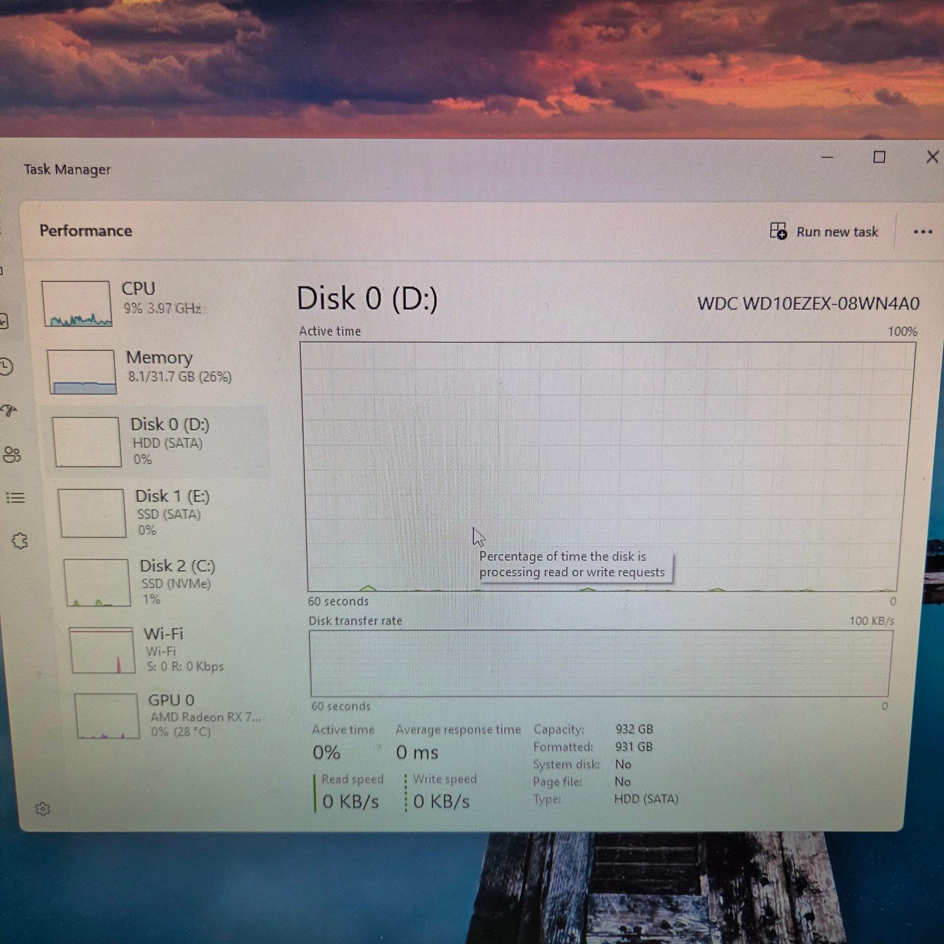The height and width of the screenshot is (944, 944).
Task: Click the 8.1/31.7 GB (26%) memory text
Action: point(180,376)
